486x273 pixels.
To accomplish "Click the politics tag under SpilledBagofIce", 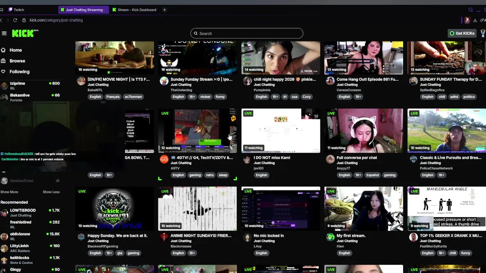I will (469, 97).
